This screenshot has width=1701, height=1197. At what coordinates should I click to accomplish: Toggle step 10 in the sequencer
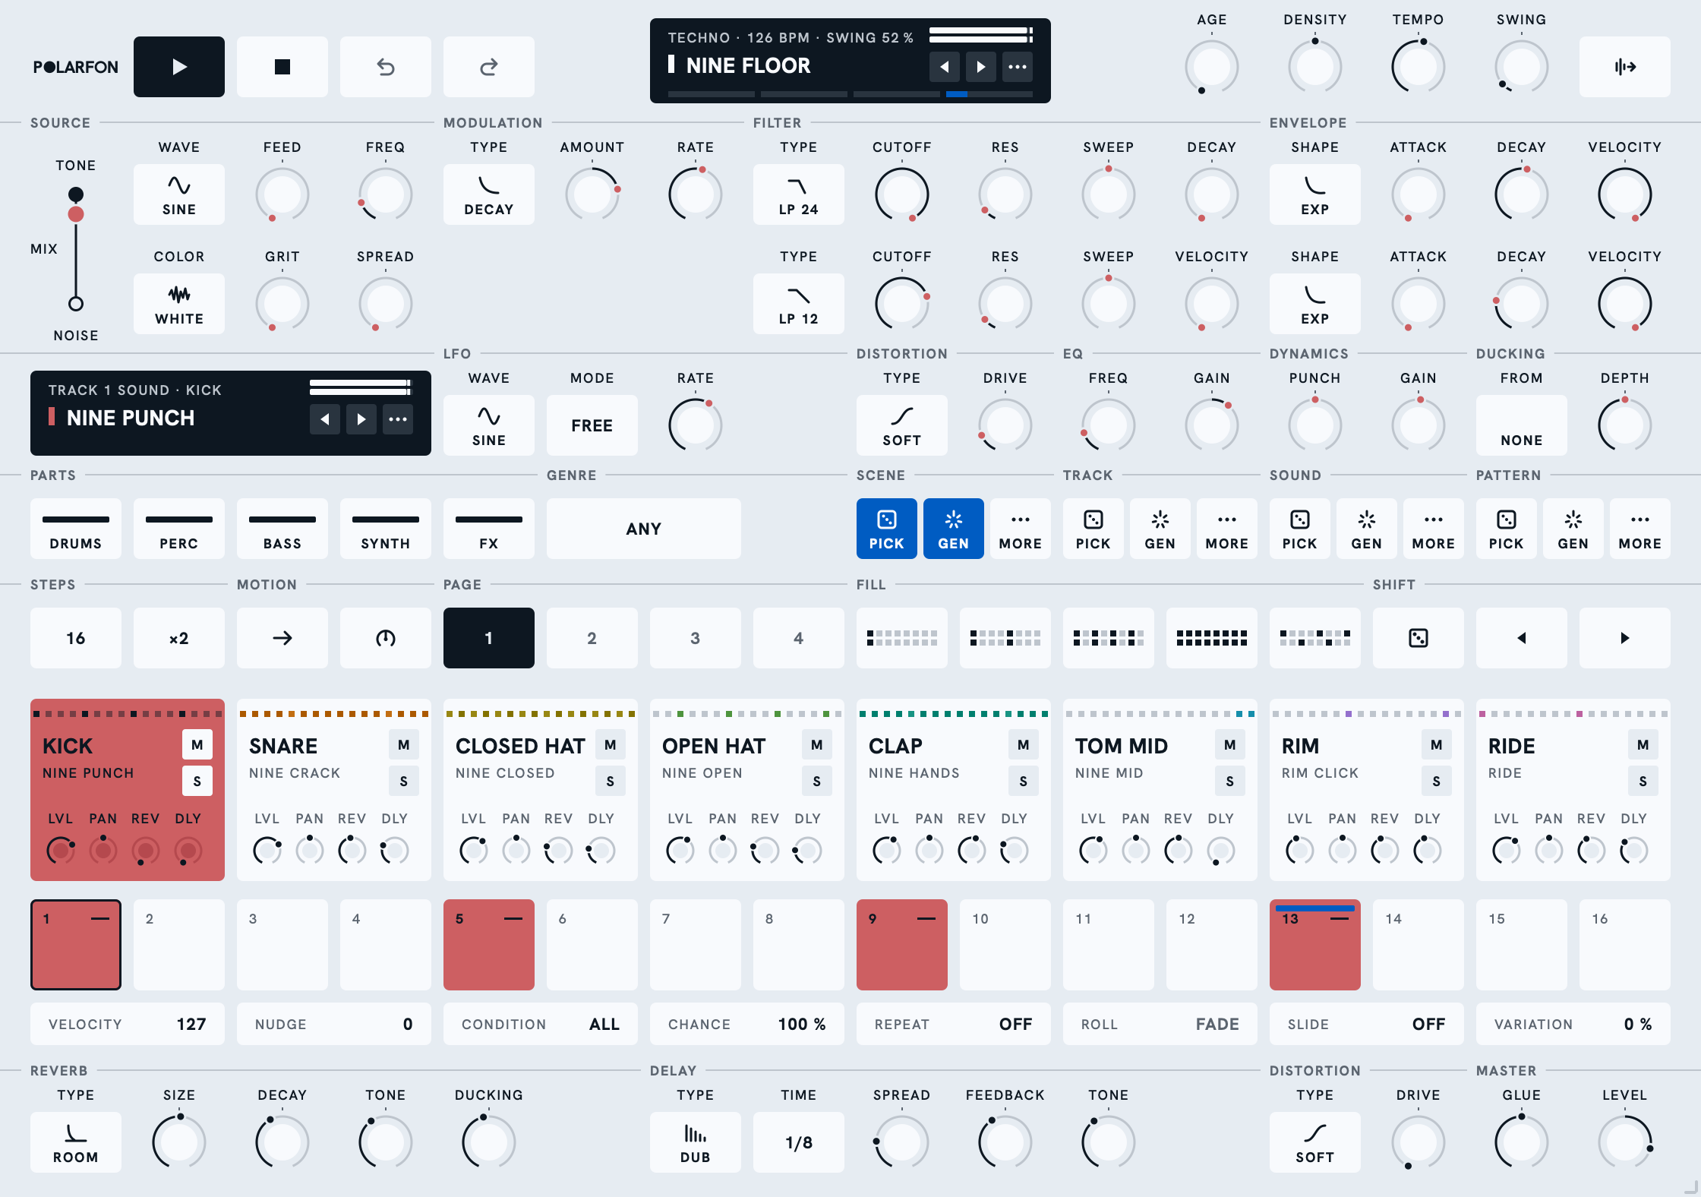click(x=1005, y=945)
